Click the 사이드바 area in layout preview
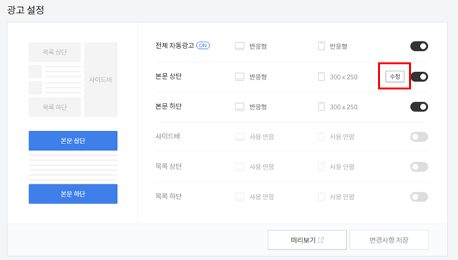This screenshot has height=260, width=458. click(101, 79)
